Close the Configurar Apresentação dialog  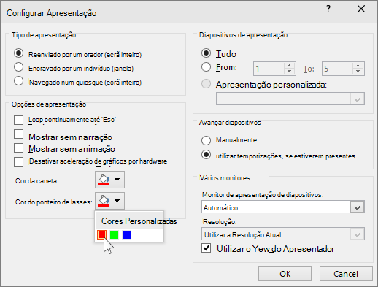coord(361,9)
